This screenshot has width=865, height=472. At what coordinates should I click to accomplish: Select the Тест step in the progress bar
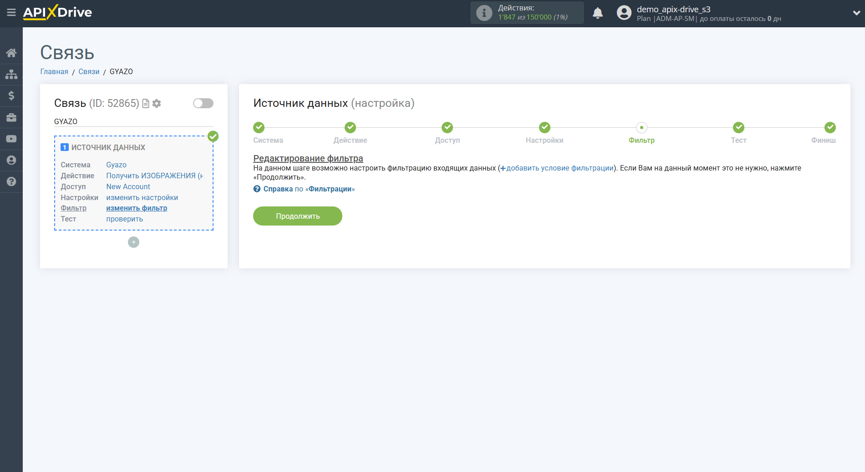[738, 127]
